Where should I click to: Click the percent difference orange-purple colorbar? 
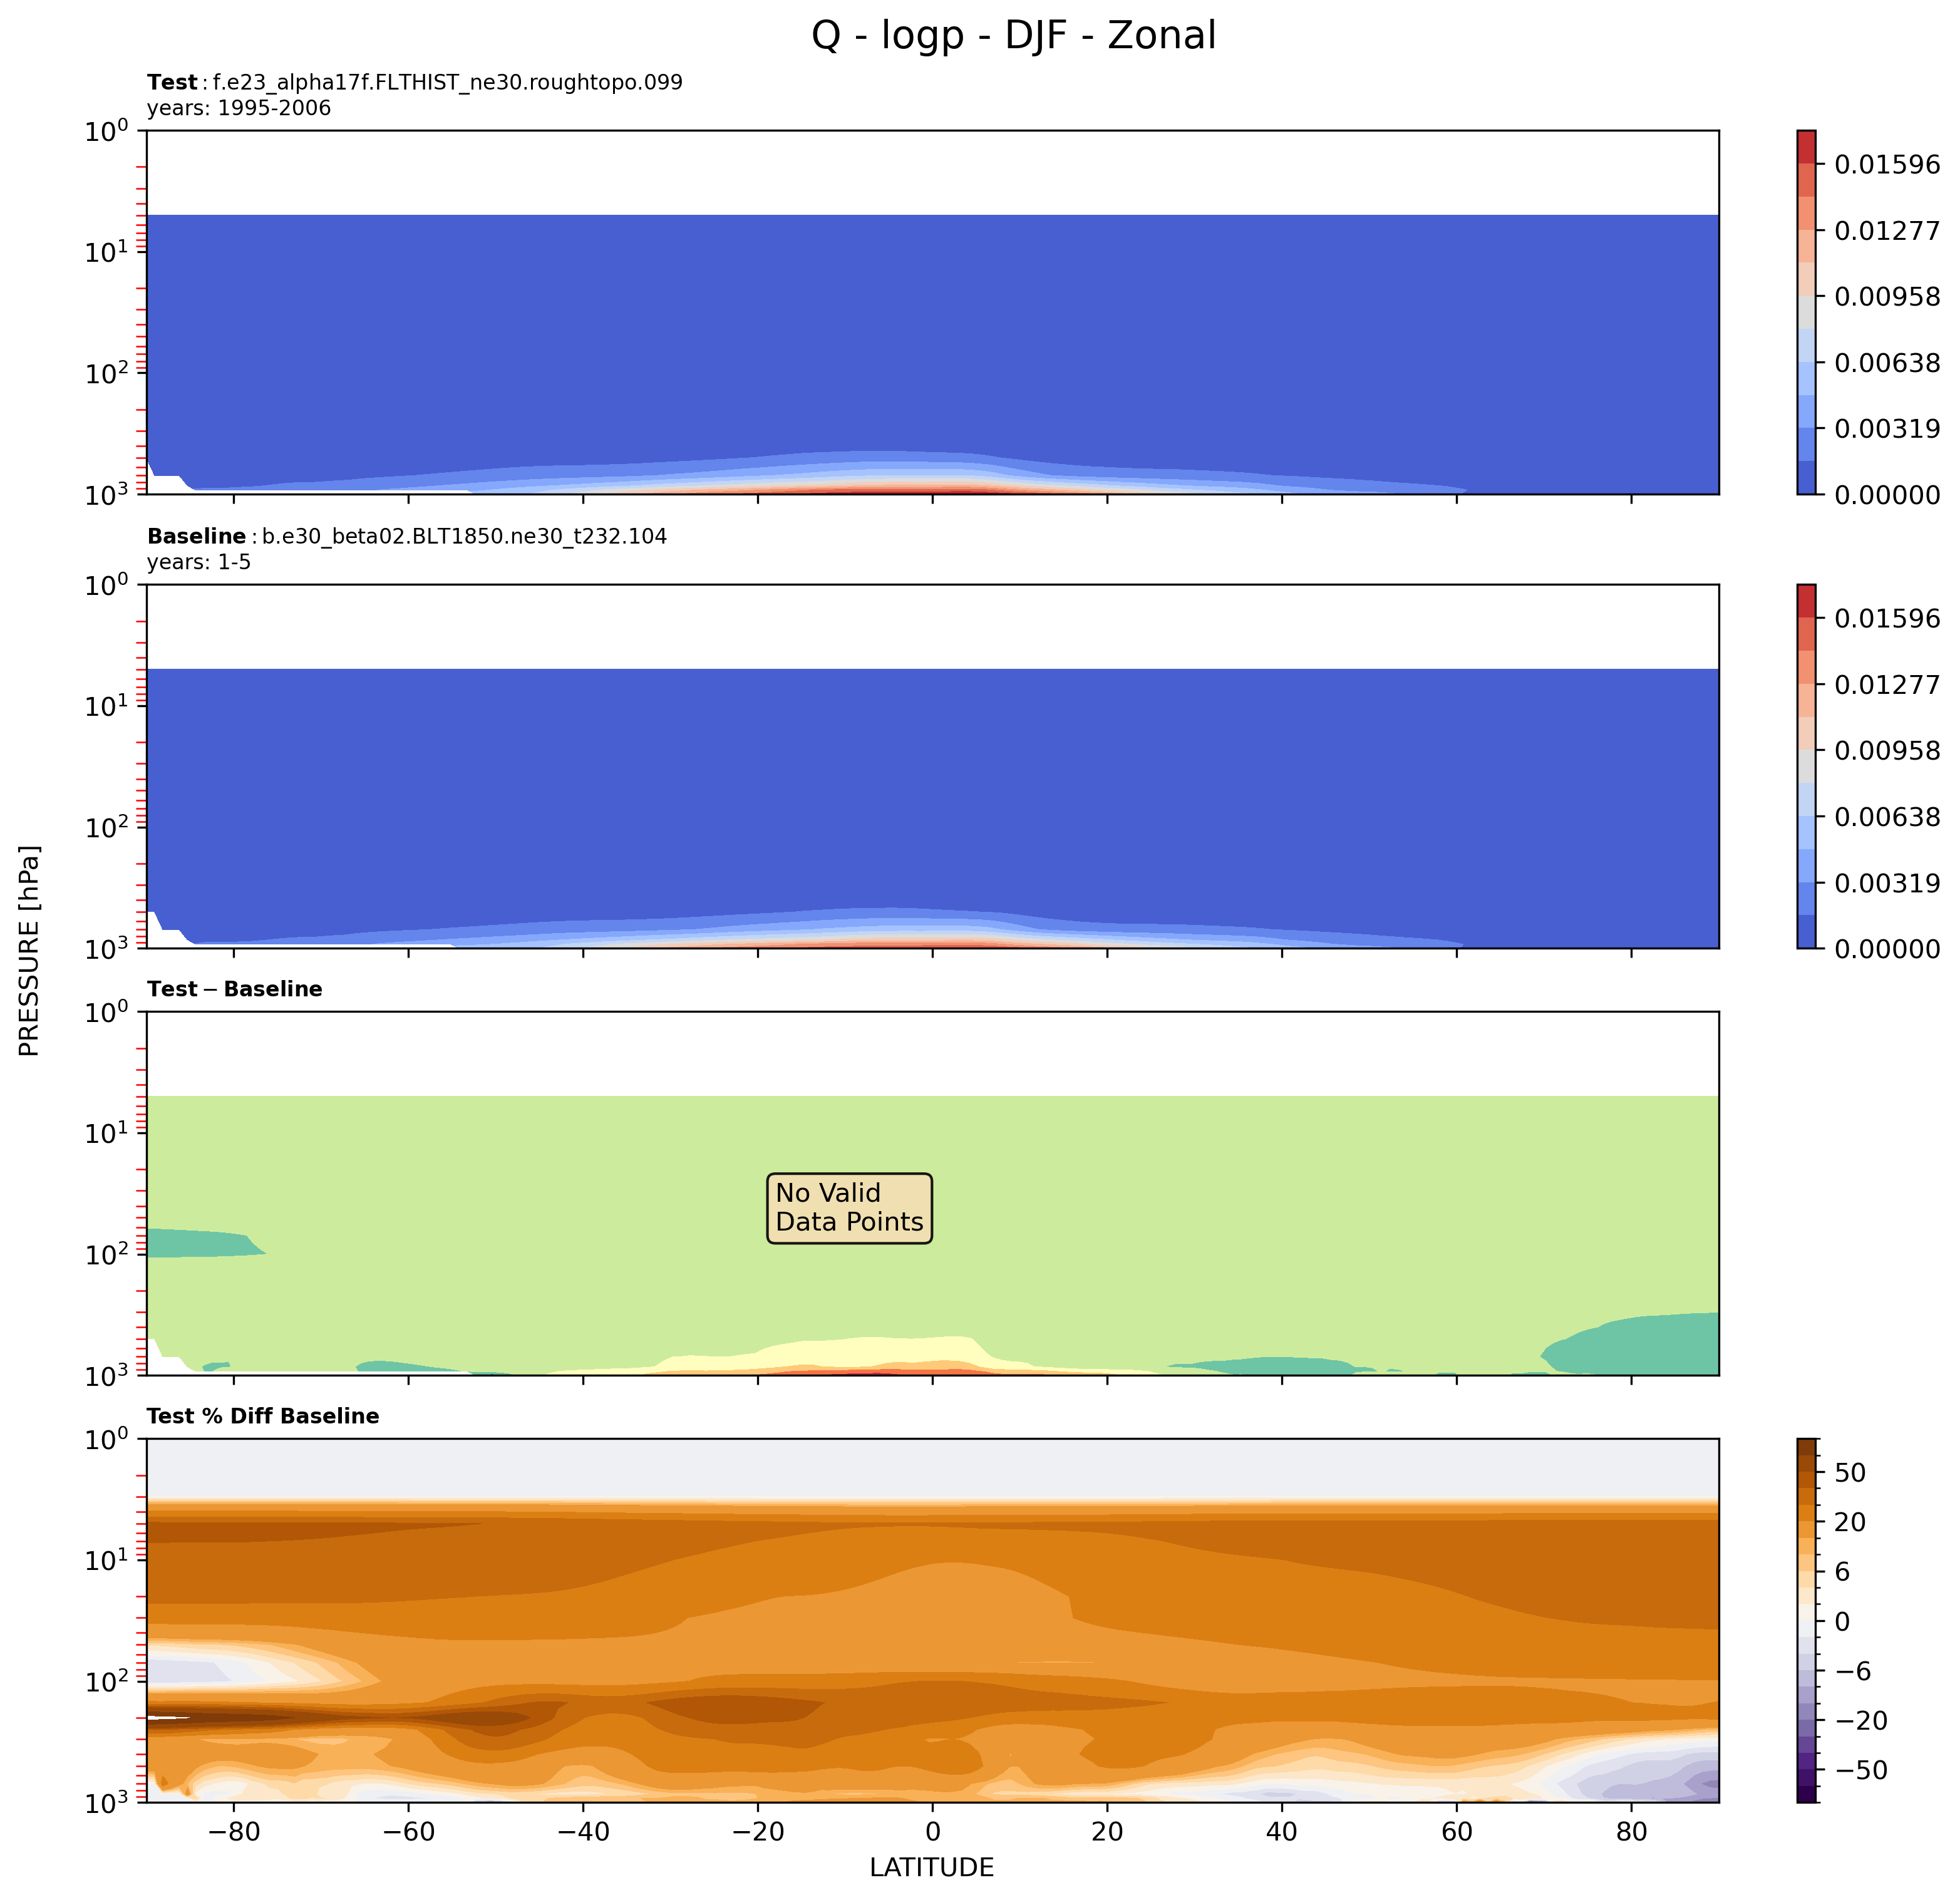[1806, 1620]
